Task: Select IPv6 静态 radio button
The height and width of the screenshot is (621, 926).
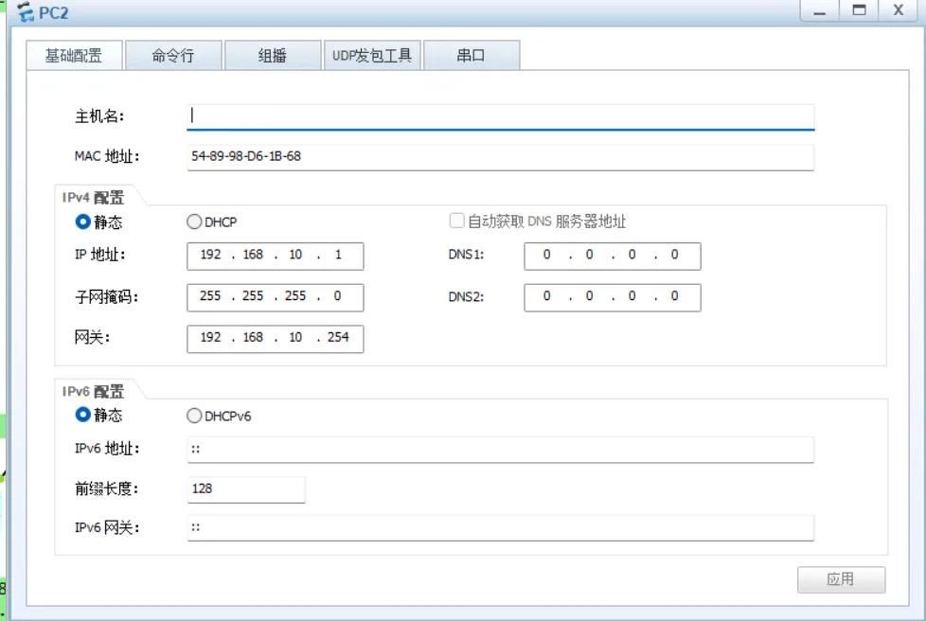Action: (x=83, y=415)
